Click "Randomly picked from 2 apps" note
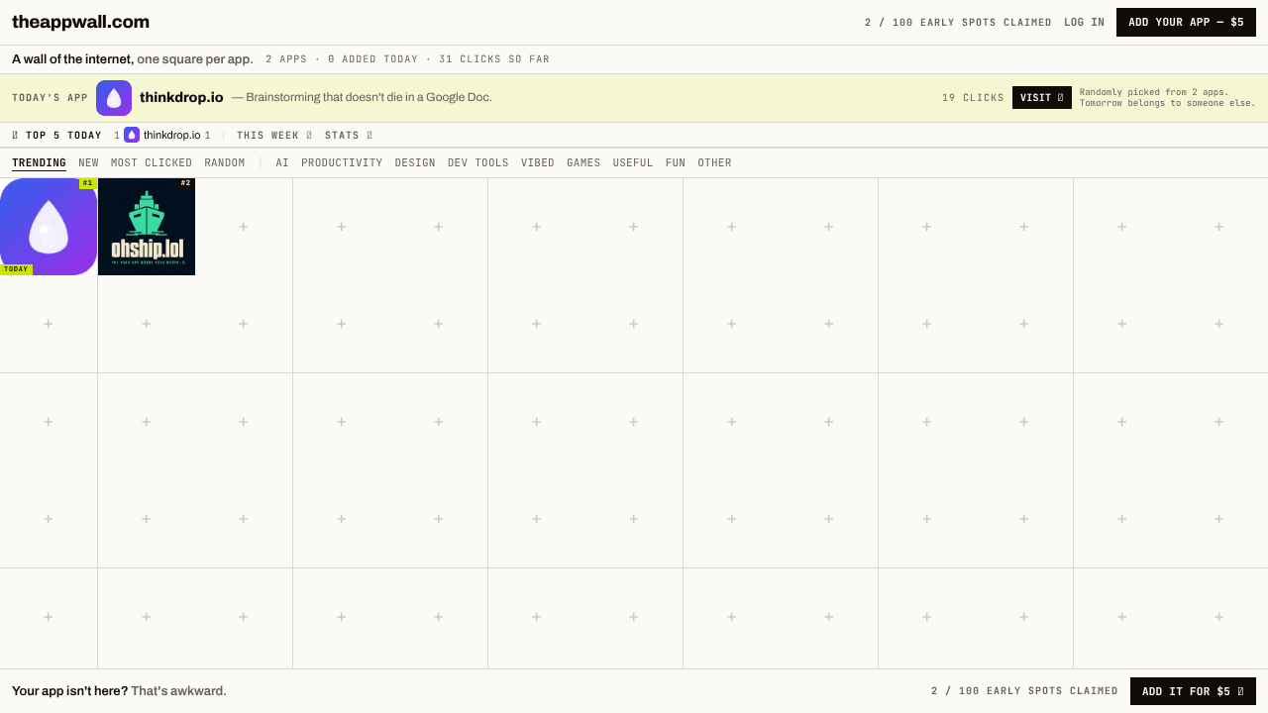Image resolution: width=1268 pixels, height=713 pixels. click(1154, 92)
